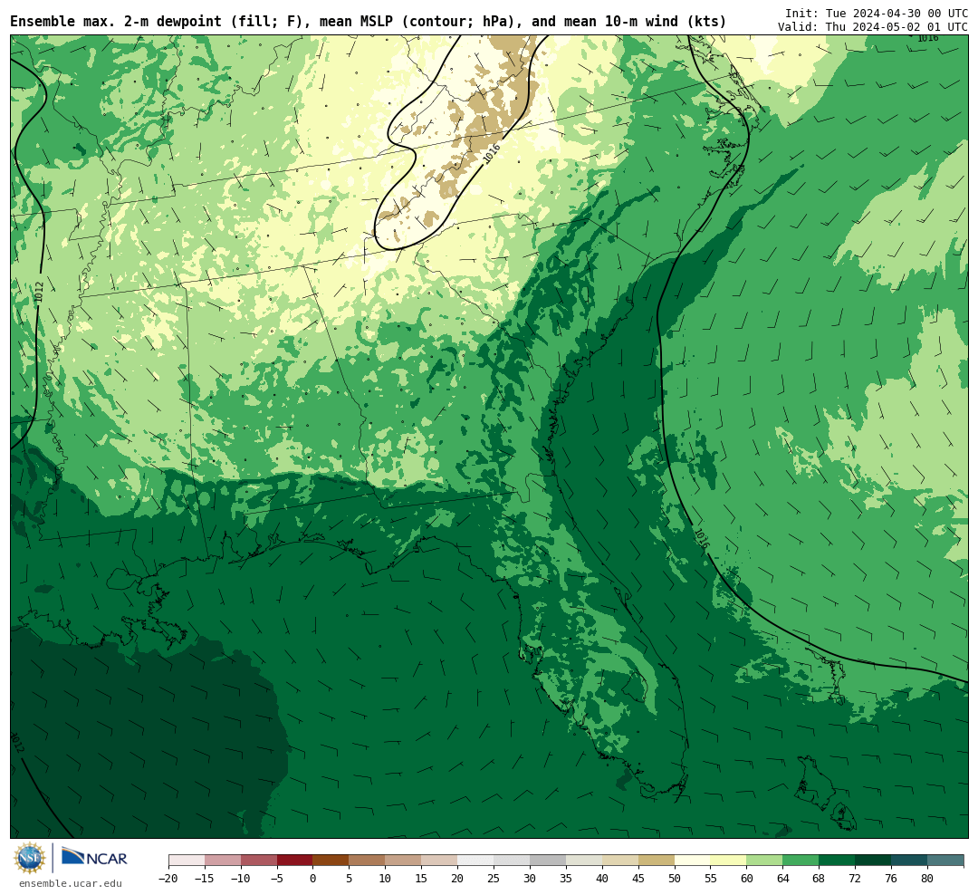This screenshot has width=978, height=895.
Task: Select the Init time text line
Action: coord(877,13)
